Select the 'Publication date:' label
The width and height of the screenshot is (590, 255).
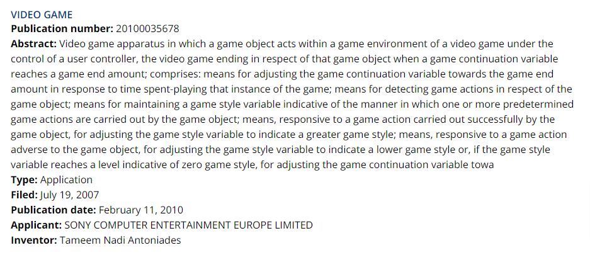coord(54,210)
